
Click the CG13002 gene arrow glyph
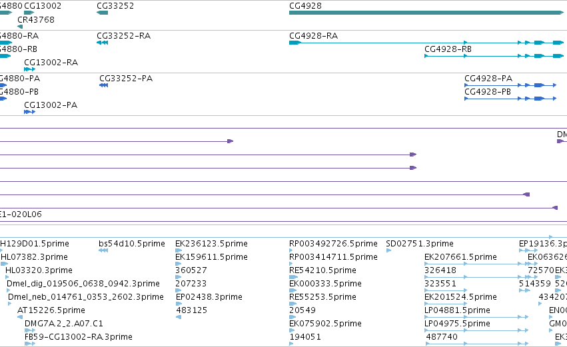[29, 13]
